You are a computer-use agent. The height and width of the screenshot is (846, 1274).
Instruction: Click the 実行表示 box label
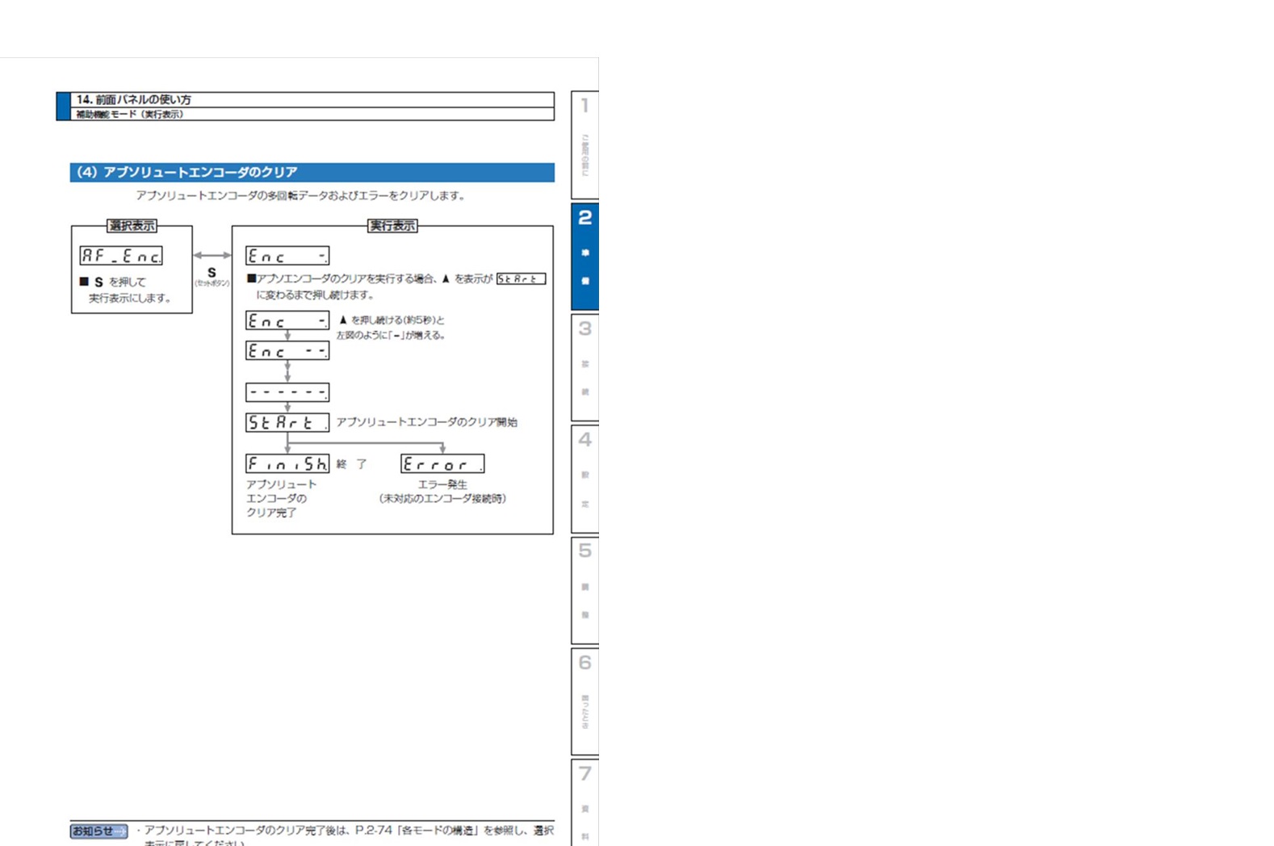point(392,226)
